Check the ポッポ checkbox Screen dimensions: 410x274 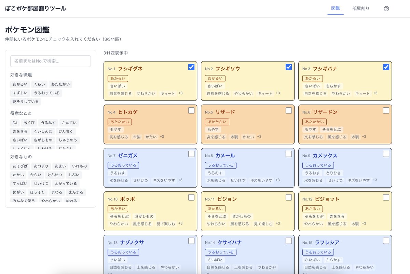point(191,197)
